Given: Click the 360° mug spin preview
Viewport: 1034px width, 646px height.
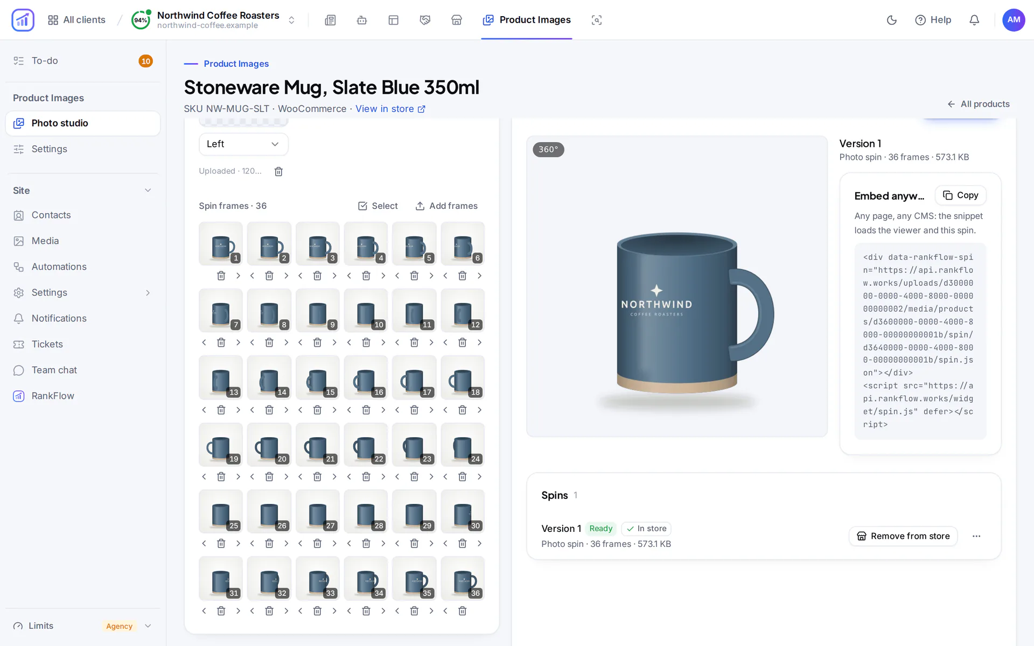Looking at the screenshot, I should click(x=677, y=286).
